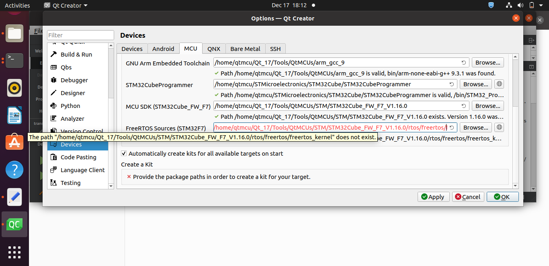Viewport: 549px width, 266px height.
Task: Select the Designer category in sidebar
Action: (x=72, y=93)
